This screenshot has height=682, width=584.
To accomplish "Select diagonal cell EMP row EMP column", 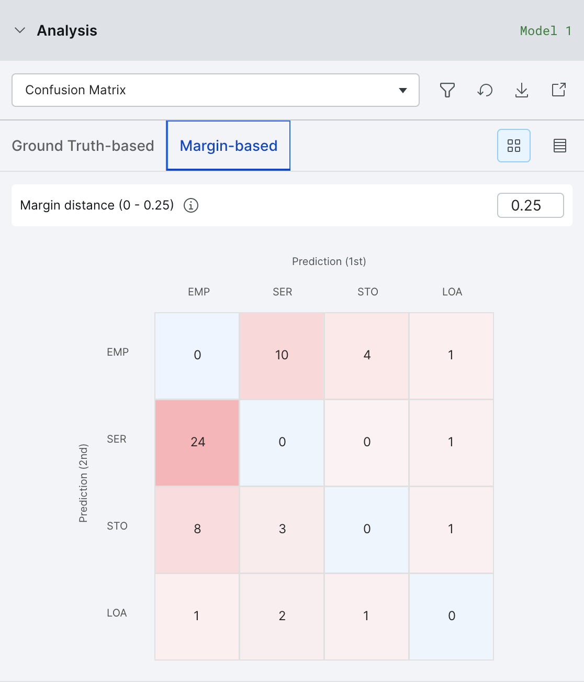I will pyautogui.click(x=197, y=356).
